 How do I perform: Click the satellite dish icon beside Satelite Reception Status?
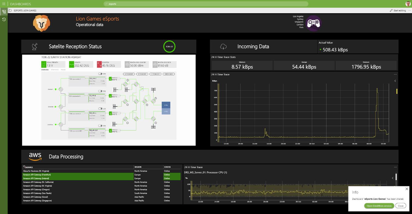35,46
